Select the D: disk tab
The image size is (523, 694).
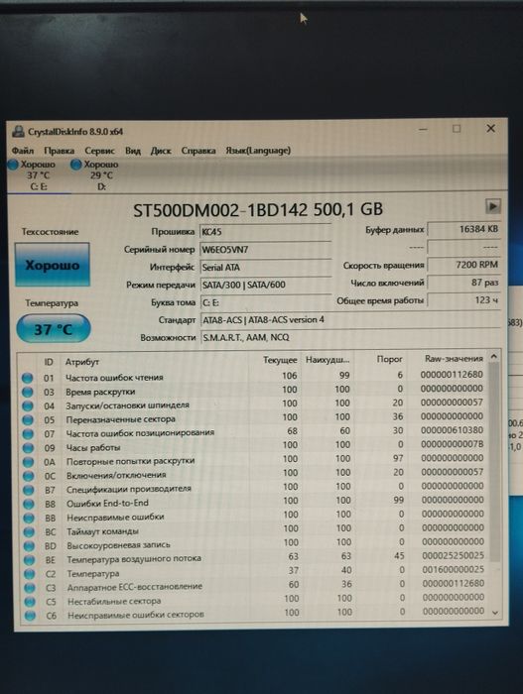coord(101,175)
